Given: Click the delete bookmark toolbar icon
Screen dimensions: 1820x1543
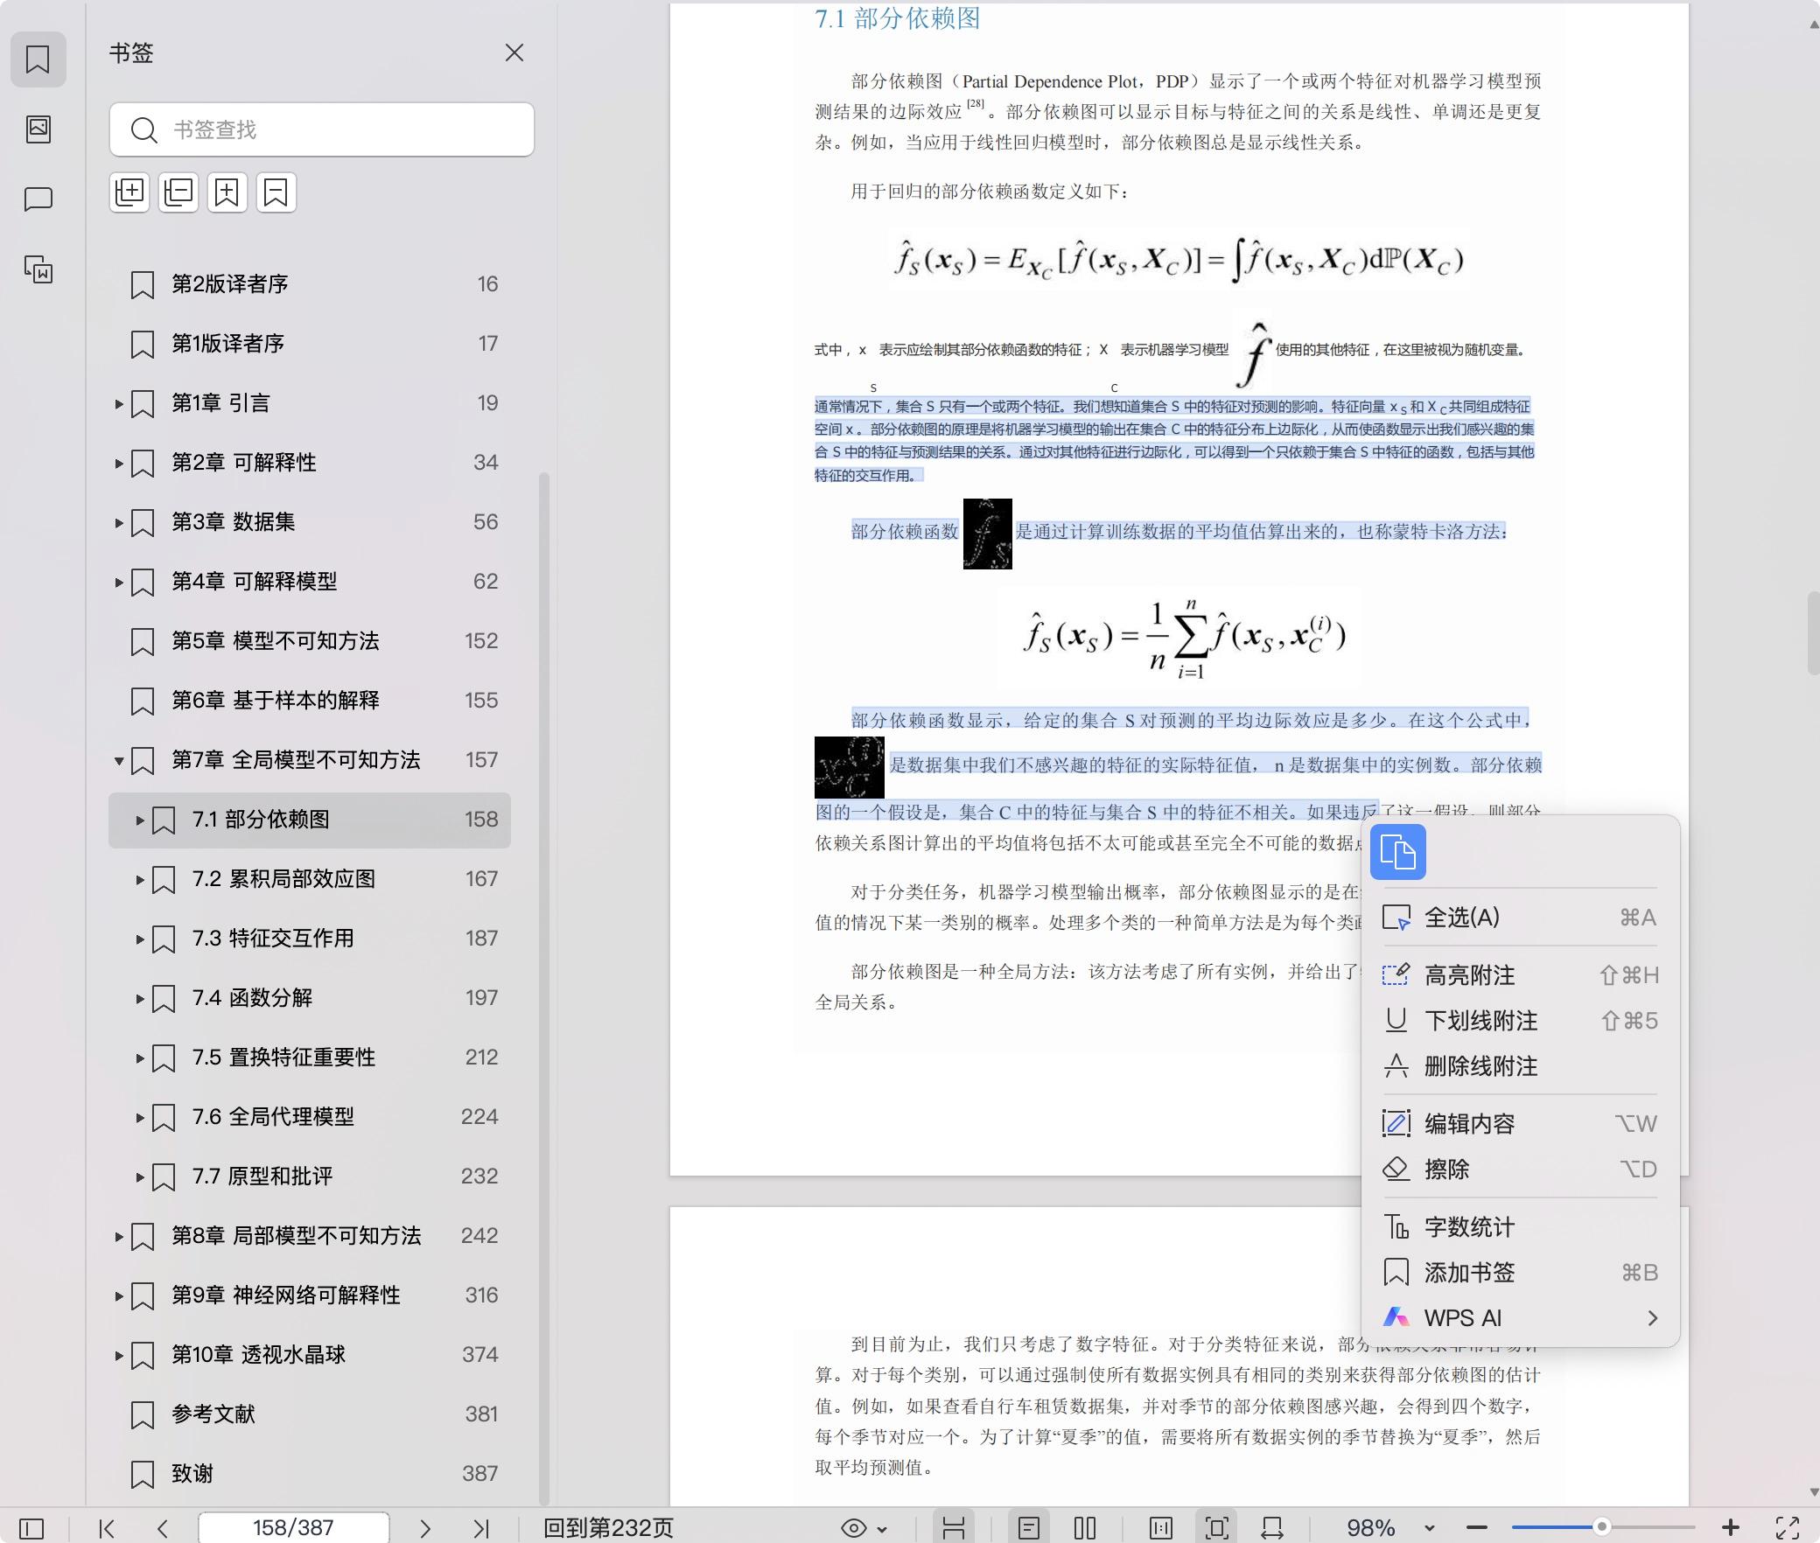Looking at the screenshot, I should (x=276, y=192).
